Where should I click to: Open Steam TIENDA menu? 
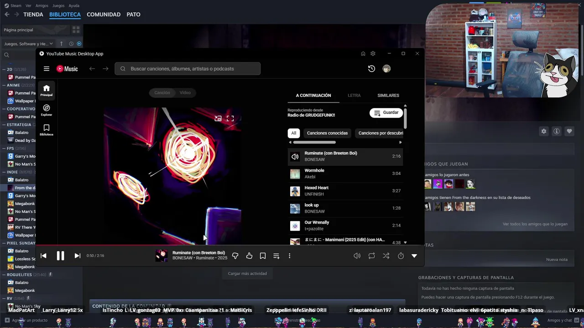[33, 15]
